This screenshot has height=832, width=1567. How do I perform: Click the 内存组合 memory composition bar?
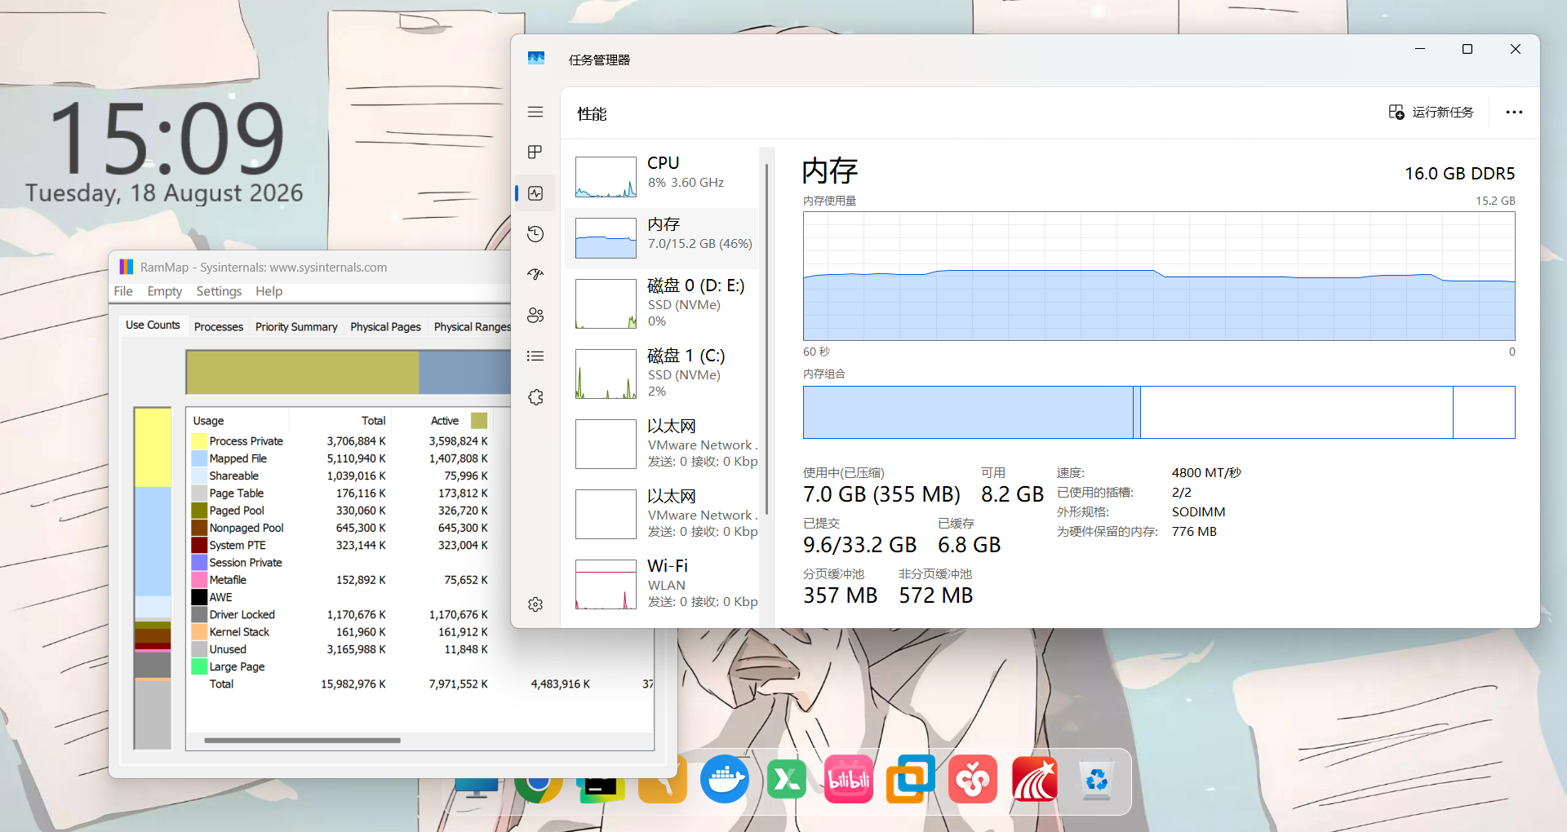[x=1159, y=412]
